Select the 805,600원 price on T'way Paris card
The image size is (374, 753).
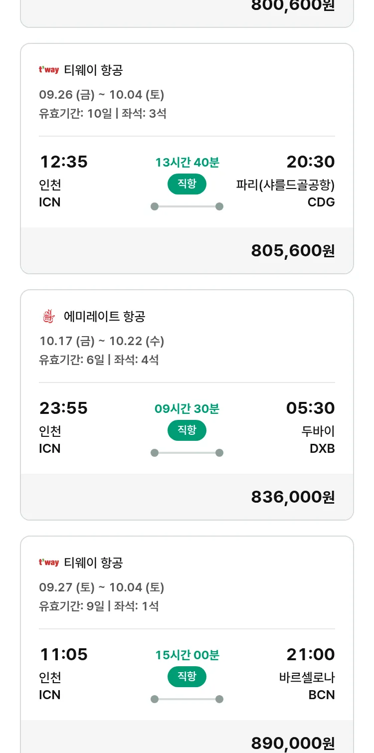[x=293, y=250]
